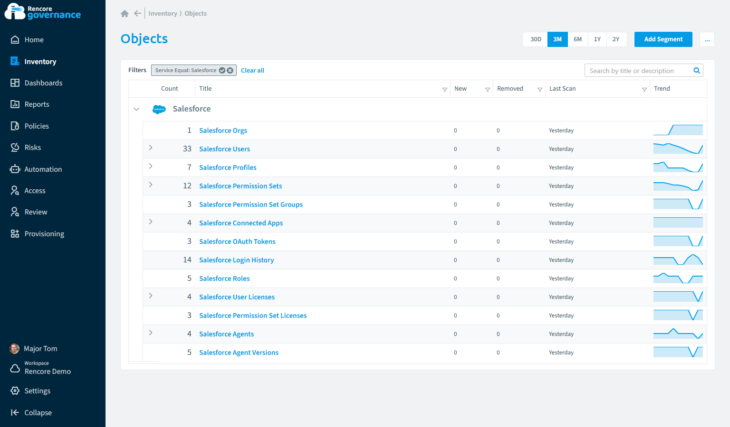
Task: Click the Clear all filters link
Action: point(252,70)
